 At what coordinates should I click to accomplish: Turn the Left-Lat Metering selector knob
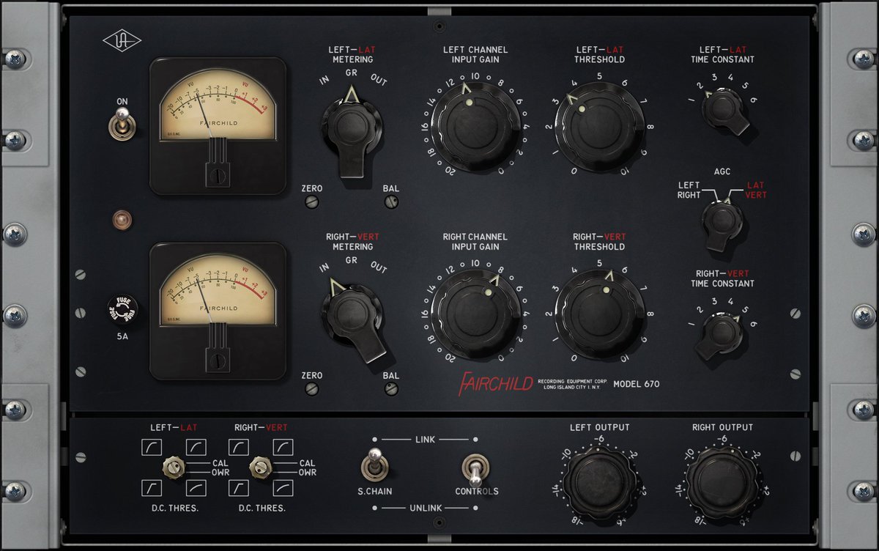point(352,130)
